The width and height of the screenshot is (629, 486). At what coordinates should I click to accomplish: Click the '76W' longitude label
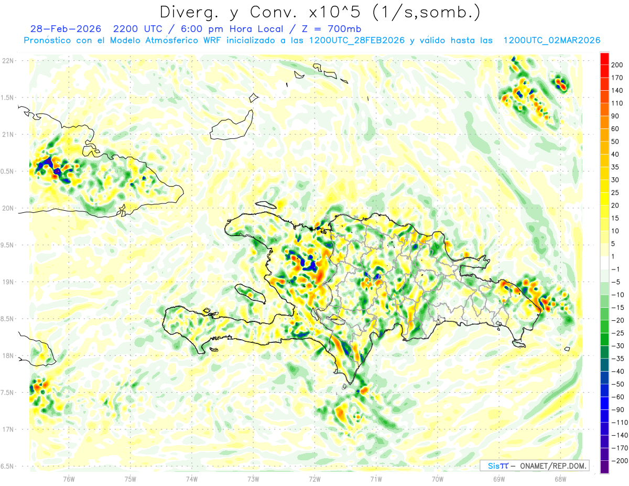coord(69,479)
